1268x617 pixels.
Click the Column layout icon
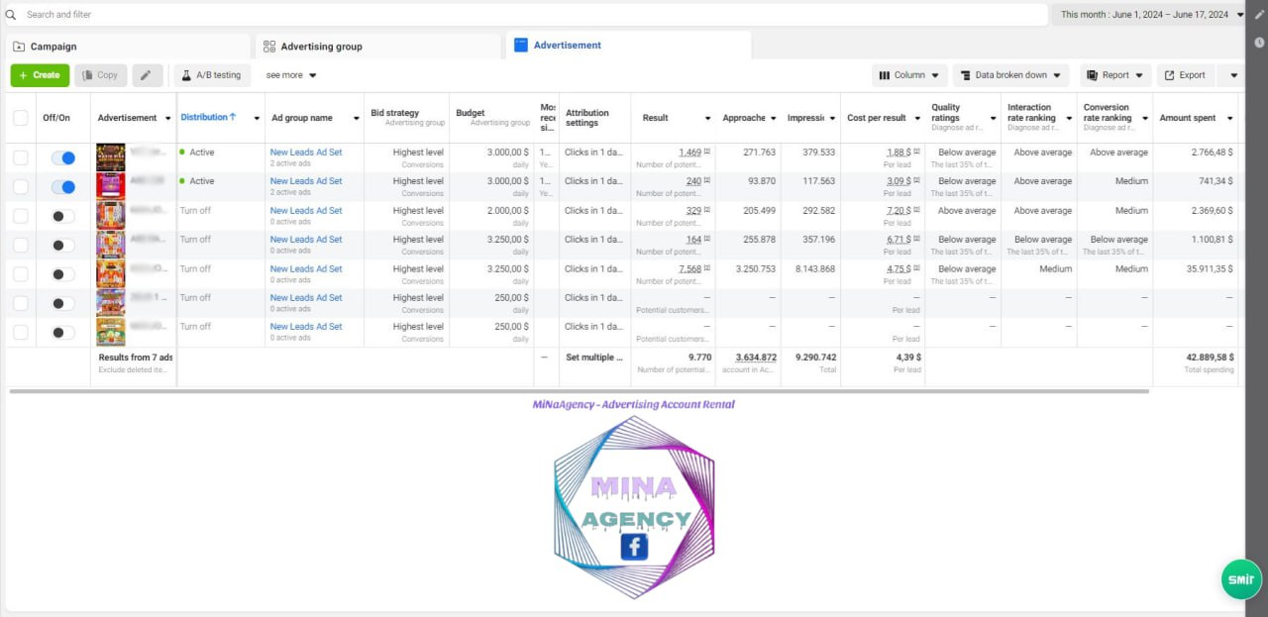pos(885,75)
